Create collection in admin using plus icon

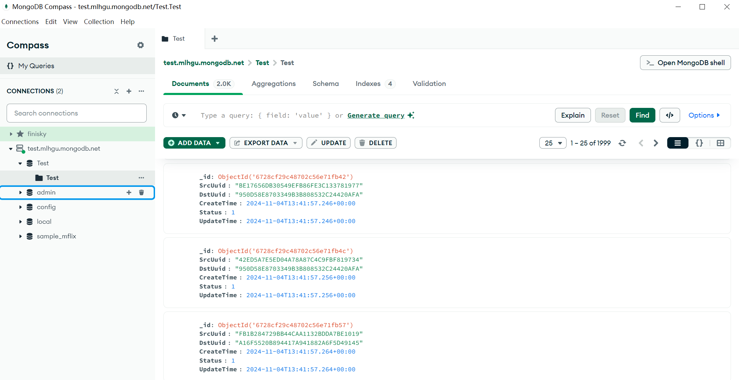click(x=129, y=192)
